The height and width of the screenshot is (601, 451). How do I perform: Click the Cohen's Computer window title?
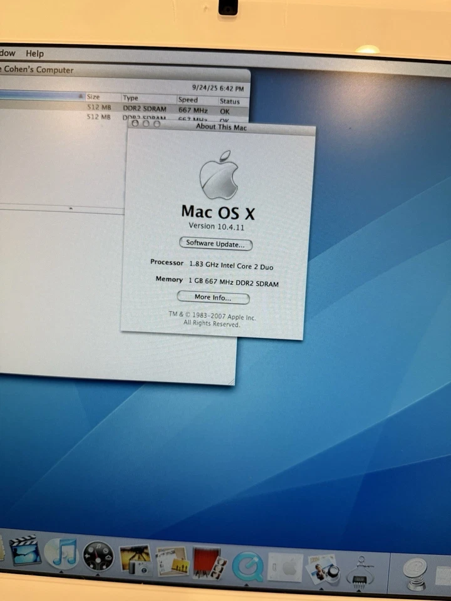pos(37,69)
